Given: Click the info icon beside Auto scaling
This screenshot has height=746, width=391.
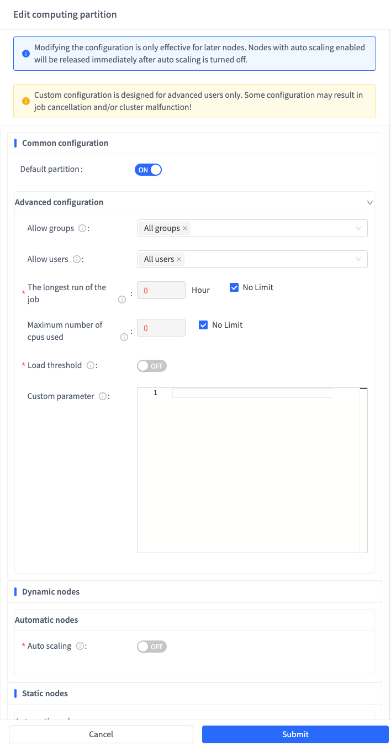Looking at the screenshot, I should tap(80, 646).
